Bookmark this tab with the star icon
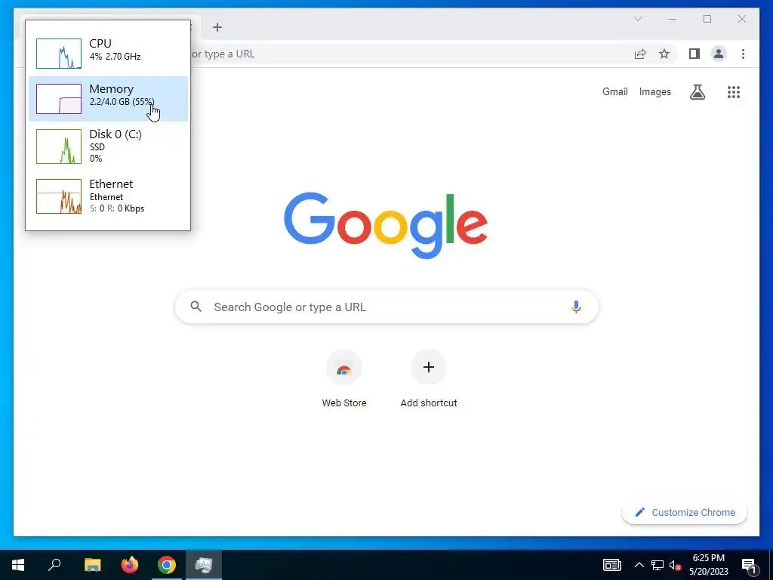This screenshot has height=580, width=773. point(664,54)
